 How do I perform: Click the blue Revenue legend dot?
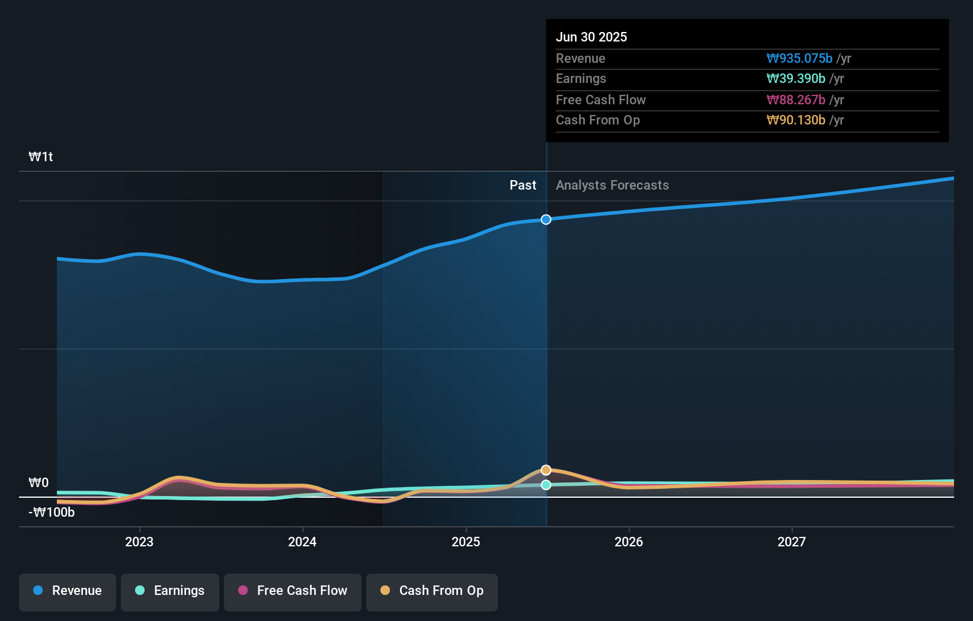point(38,591)
